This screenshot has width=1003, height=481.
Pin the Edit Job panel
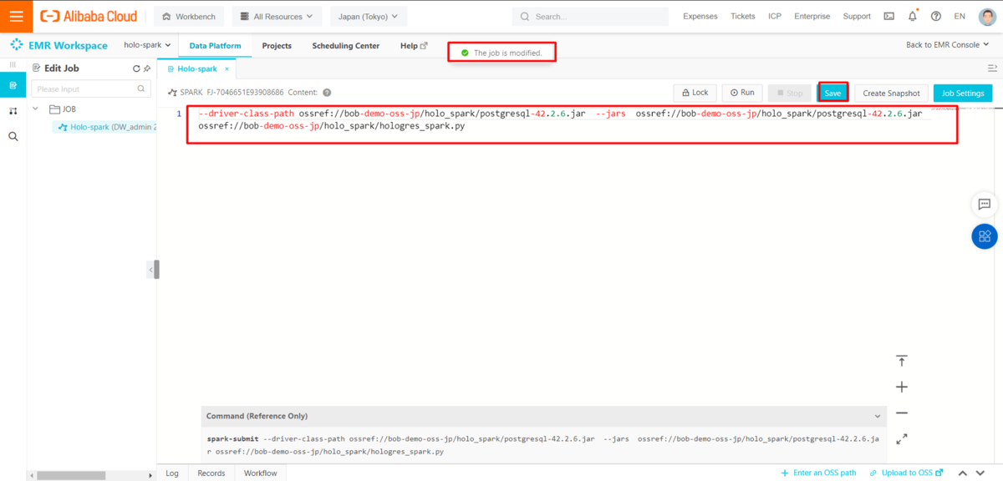(x=147, y=68)
